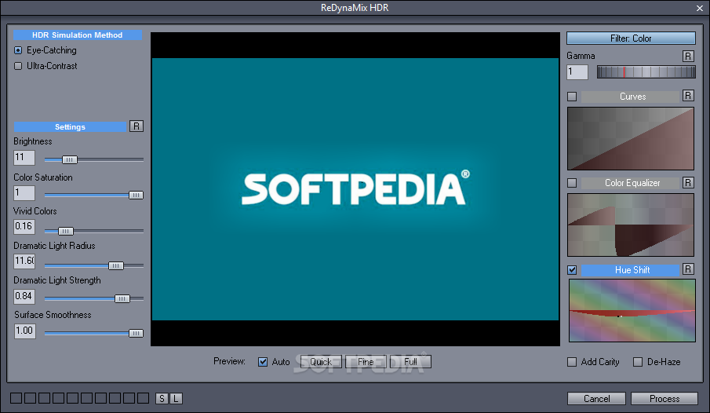Click the Filter: Color button
This screenshot has height=413, width=710.
[631, 38]
